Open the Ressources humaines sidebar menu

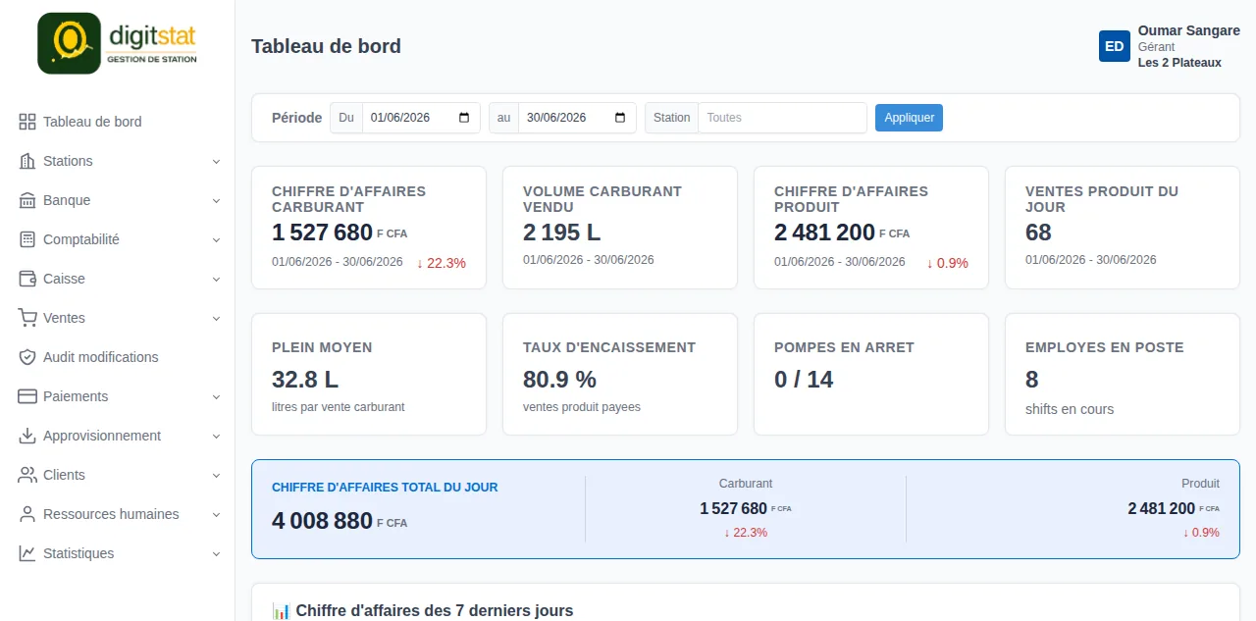point(118,514)
